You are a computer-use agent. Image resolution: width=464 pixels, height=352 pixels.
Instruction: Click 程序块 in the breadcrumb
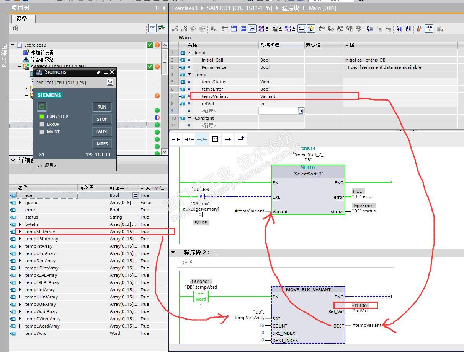click(290, 8)
